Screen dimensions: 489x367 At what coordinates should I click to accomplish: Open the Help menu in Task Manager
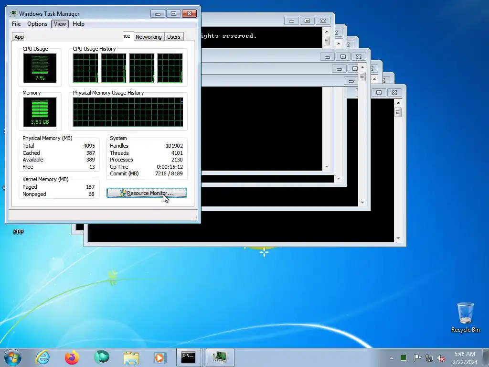tap(78, 24)
